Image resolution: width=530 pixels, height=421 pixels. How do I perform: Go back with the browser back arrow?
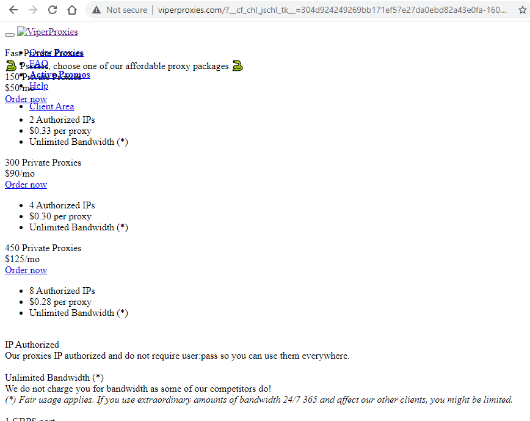point(13,10)
